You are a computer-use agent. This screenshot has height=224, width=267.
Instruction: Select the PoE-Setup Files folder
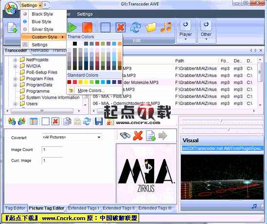(41, 72)
